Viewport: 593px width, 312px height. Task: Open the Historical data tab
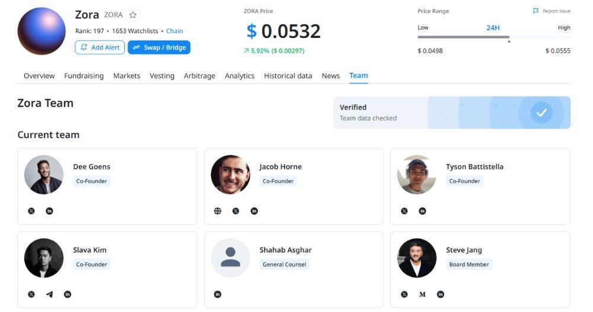[x=288, y=76]
